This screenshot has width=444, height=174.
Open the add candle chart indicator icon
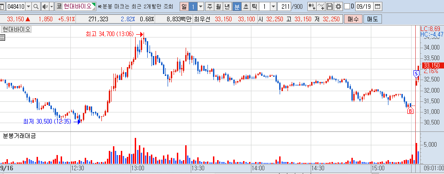(x=312, y=6)
